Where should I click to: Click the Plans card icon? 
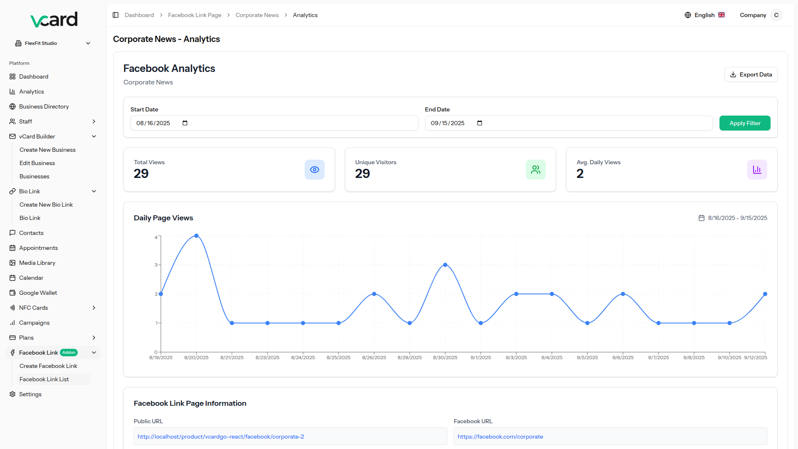pyautogui.click(x=12, y=338)
